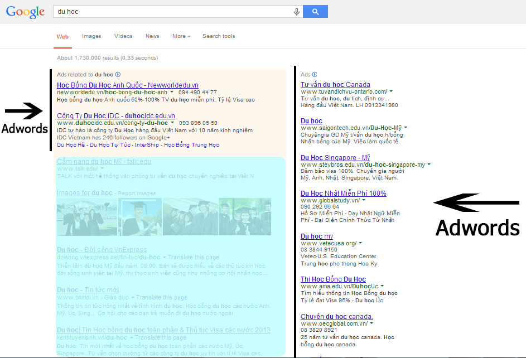Screen dimensions: 526x358
Task: Open result 'Du hoc - Đời sống VnExpress'
Action: 102,250
